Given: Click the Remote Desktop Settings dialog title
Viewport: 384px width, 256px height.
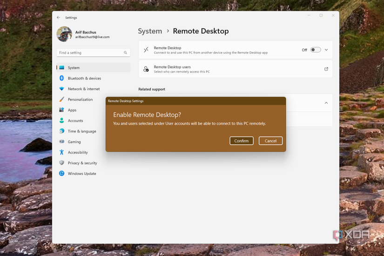Looking at the screenshot, I should coord(126,101).
